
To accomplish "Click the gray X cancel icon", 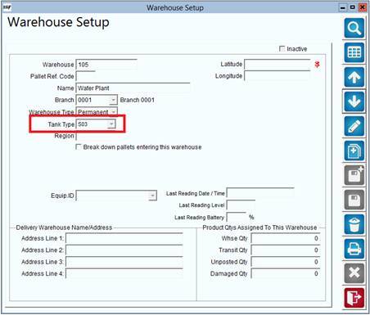I will 354,273.
